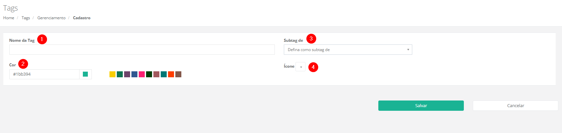The image size is (562, 133).
Task: Expand the 'Subtag de' combo box
Action: (x=348, y=50)
